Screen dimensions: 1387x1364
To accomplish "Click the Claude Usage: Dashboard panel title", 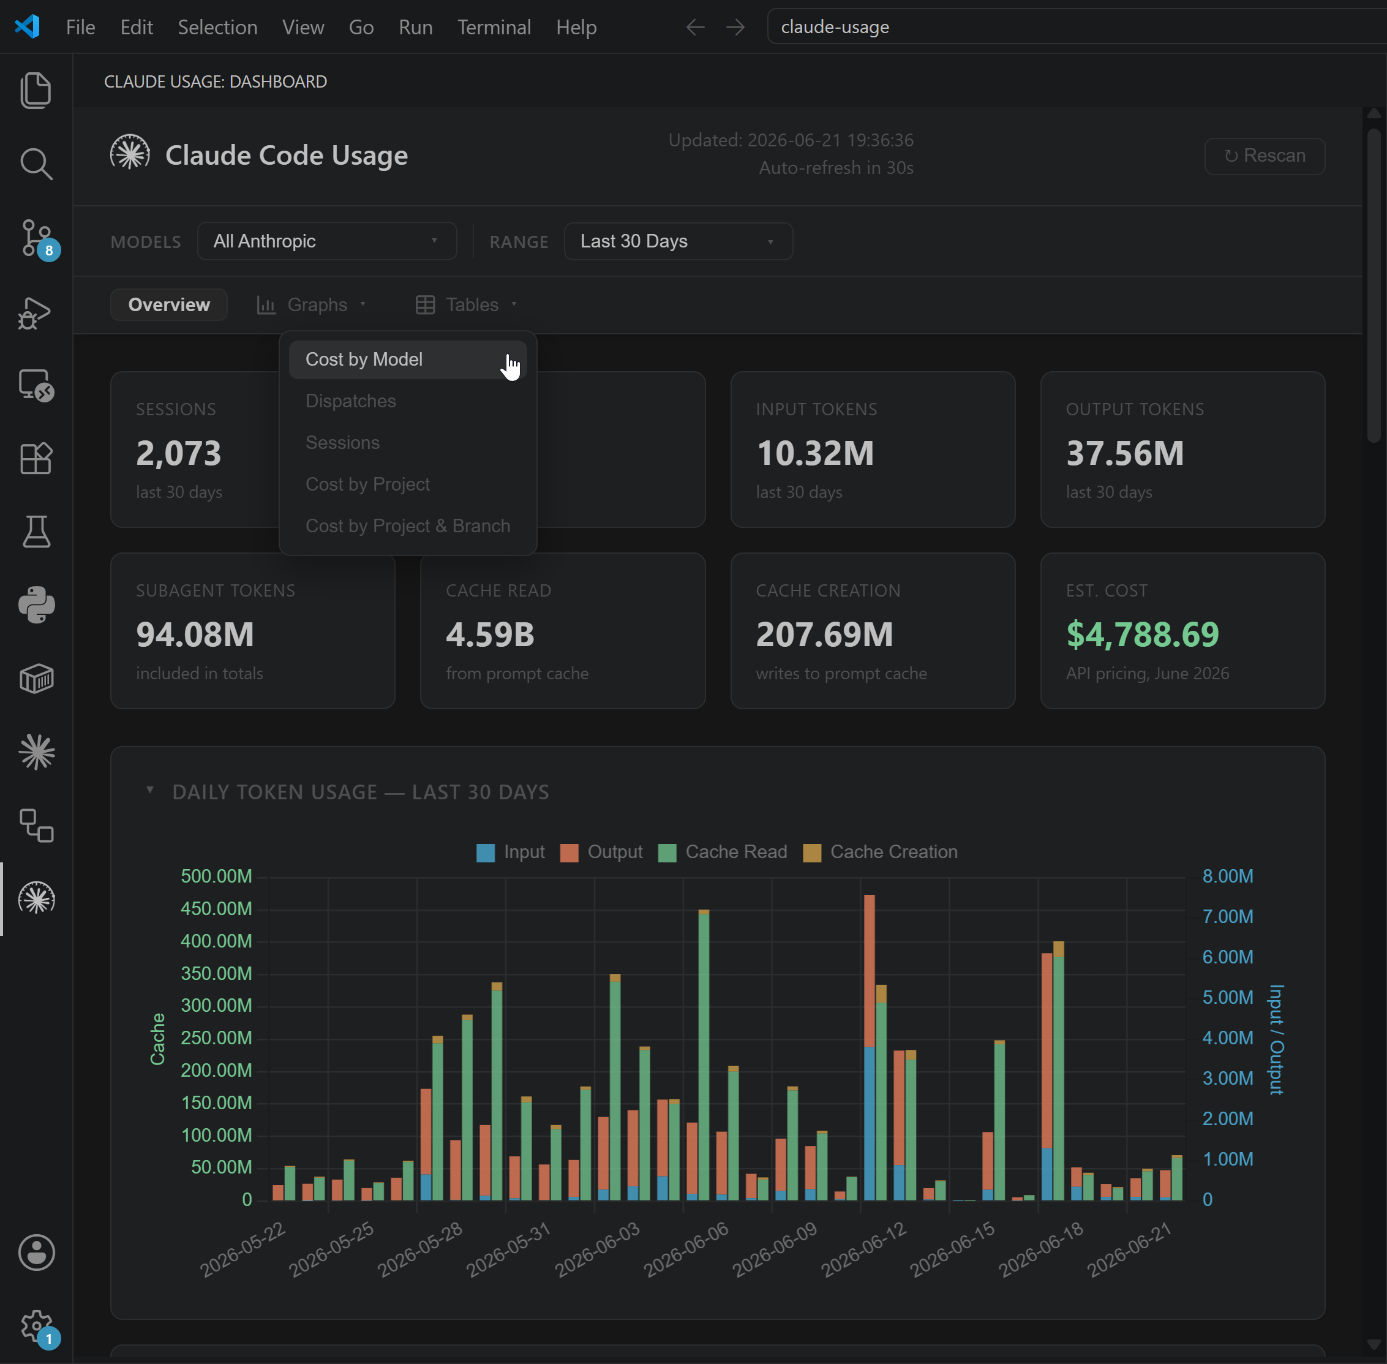I will (x=216, y=81).
